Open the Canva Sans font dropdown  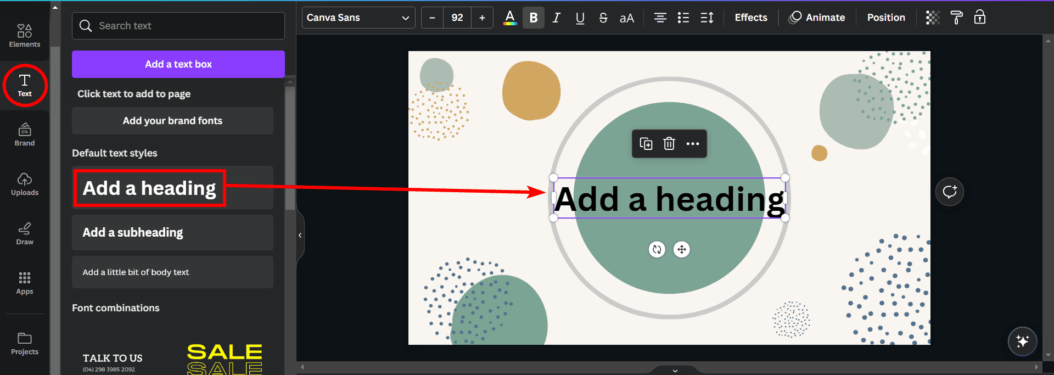point(358,18)
